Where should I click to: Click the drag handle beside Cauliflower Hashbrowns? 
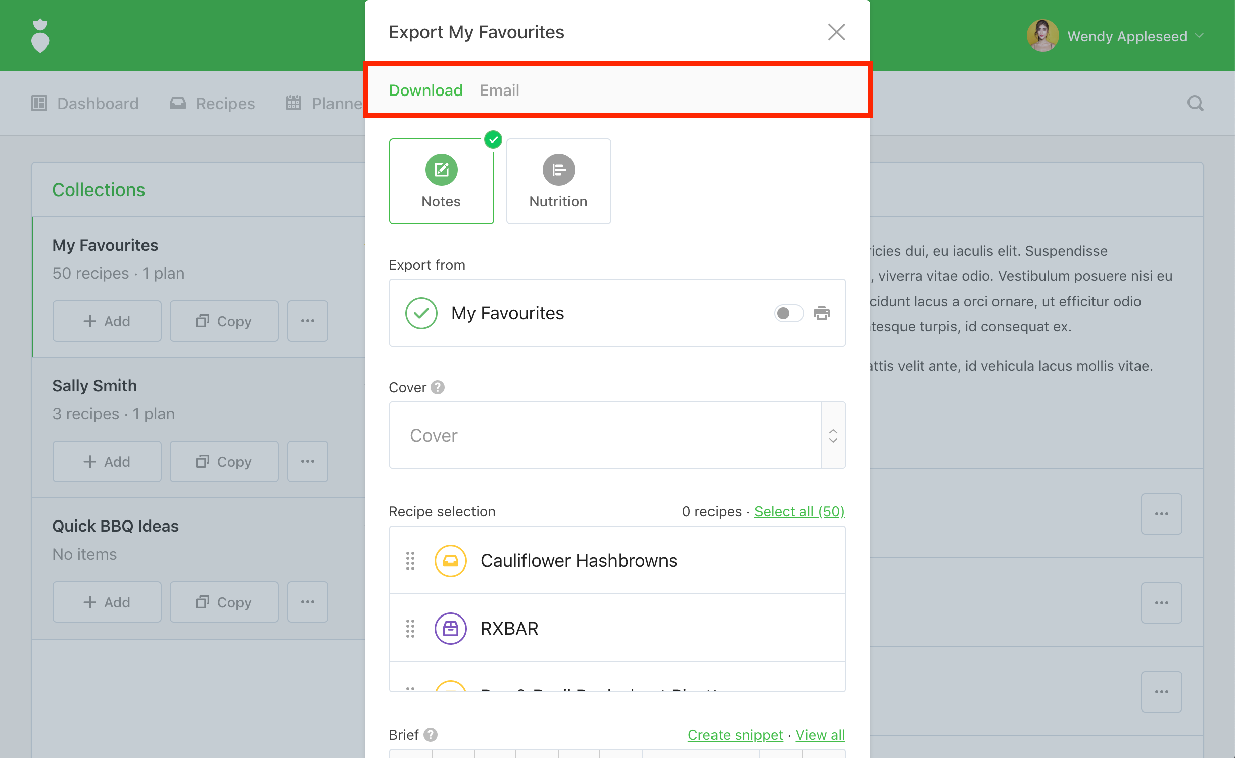tap(410, 561)
